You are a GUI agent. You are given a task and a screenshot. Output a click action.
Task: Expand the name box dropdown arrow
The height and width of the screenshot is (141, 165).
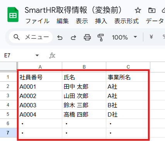coord(37,55)
